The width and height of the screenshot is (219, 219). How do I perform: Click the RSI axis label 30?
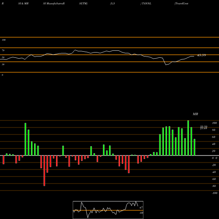pos(3,64)
